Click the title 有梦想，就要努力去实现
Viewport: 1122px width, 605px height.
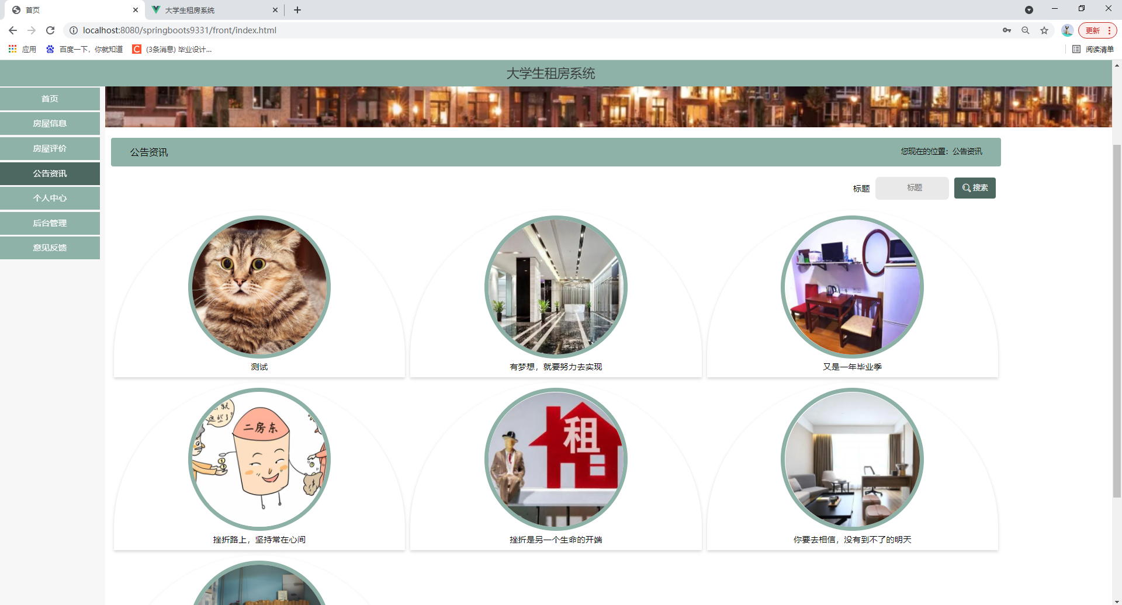point(556,367)
